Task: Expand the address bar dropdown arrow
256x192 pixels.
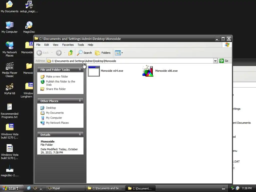Action: pyautogui.click(x=215, y=61)
